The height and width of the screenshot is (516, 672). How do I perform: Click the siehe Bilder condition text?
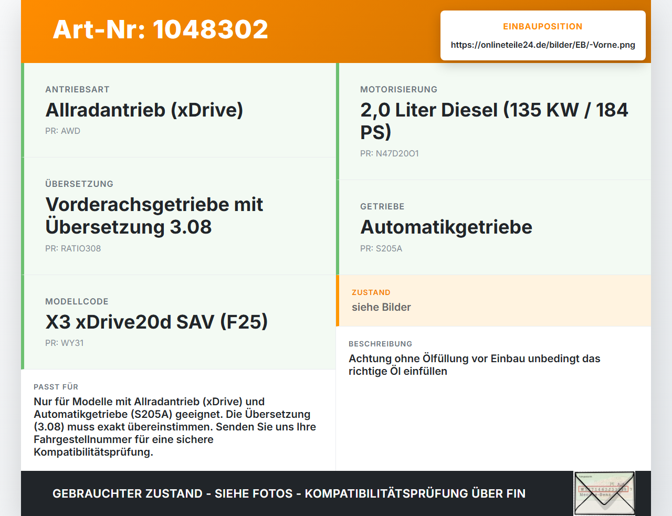(381, 307)
